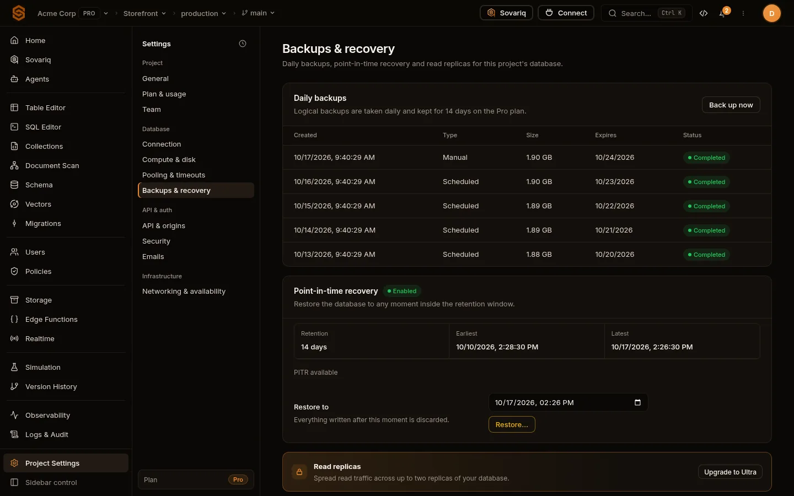The width and height of the screenshot is (794, 496).
Task: Open Realtime page
Action: 66,338
